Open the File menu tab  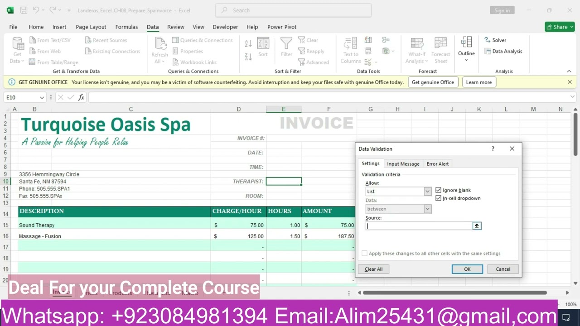13,27
